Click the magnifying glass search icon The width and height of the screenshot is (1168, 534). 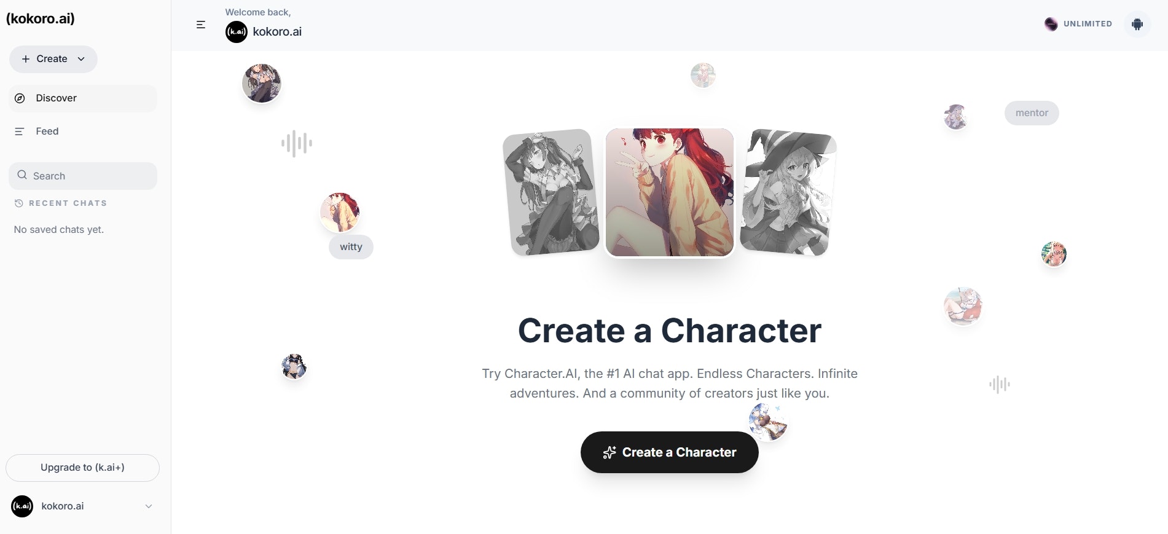click(x=22, y=176)
